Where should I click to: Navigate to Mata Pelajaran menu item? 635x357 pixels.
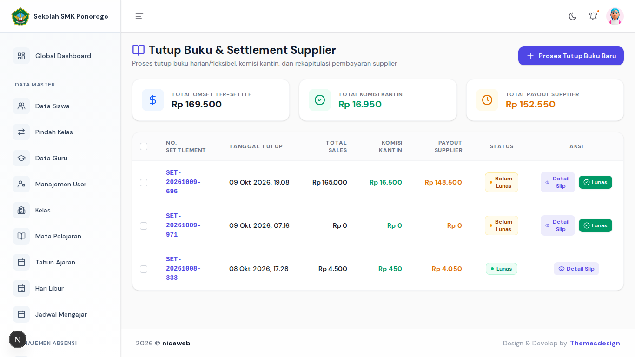point(60,236)
